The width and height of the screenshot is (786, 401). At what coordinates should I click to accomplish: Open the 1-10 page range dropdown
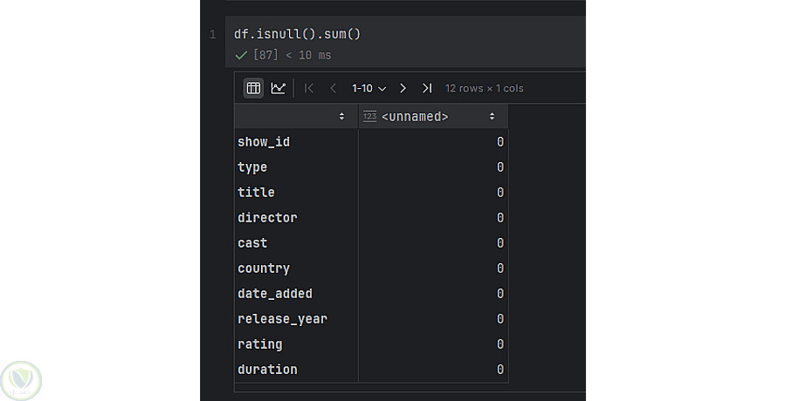coord(369,88)
